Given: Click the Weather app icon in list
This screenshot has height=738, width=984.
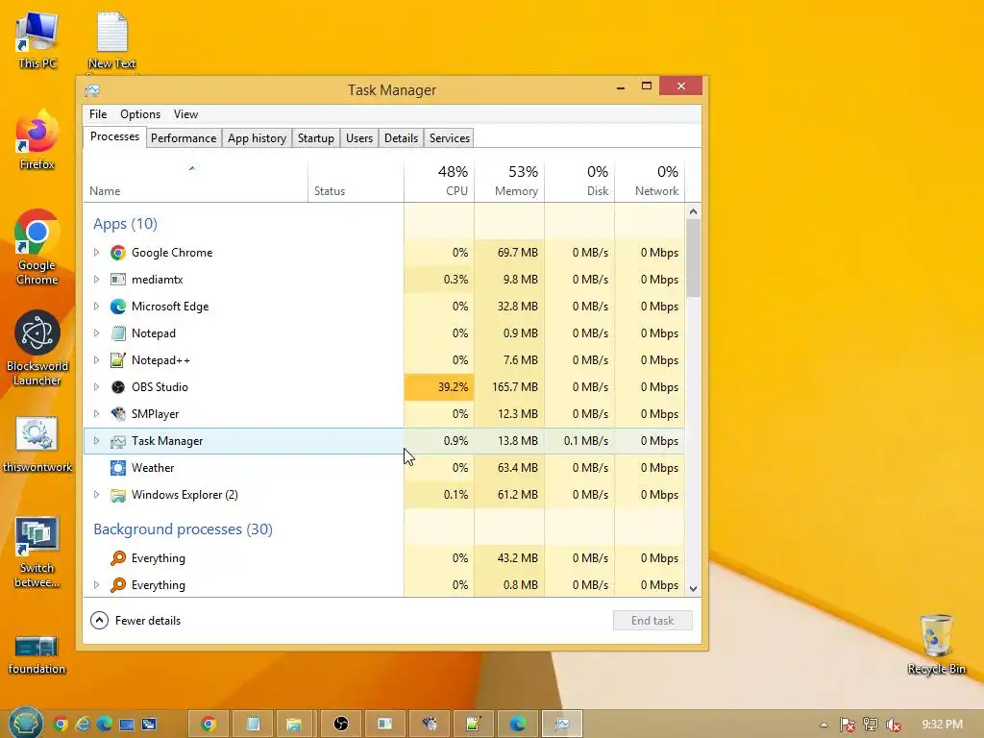Looking at the screenshot, I should 117,468.
